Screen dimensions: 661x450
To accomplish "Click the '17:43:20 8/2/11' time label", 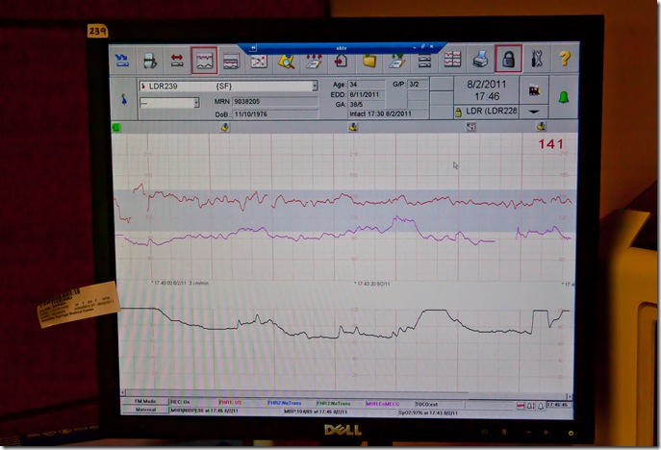I will [x=372, y=284].
